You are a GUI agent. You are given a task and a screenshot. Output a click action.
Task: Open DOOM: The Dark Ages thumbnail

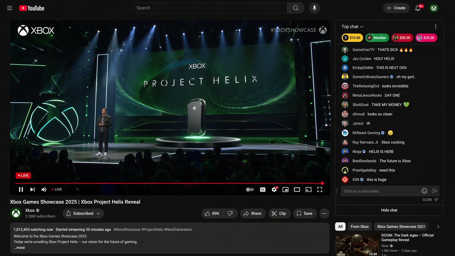pos(357,245)
